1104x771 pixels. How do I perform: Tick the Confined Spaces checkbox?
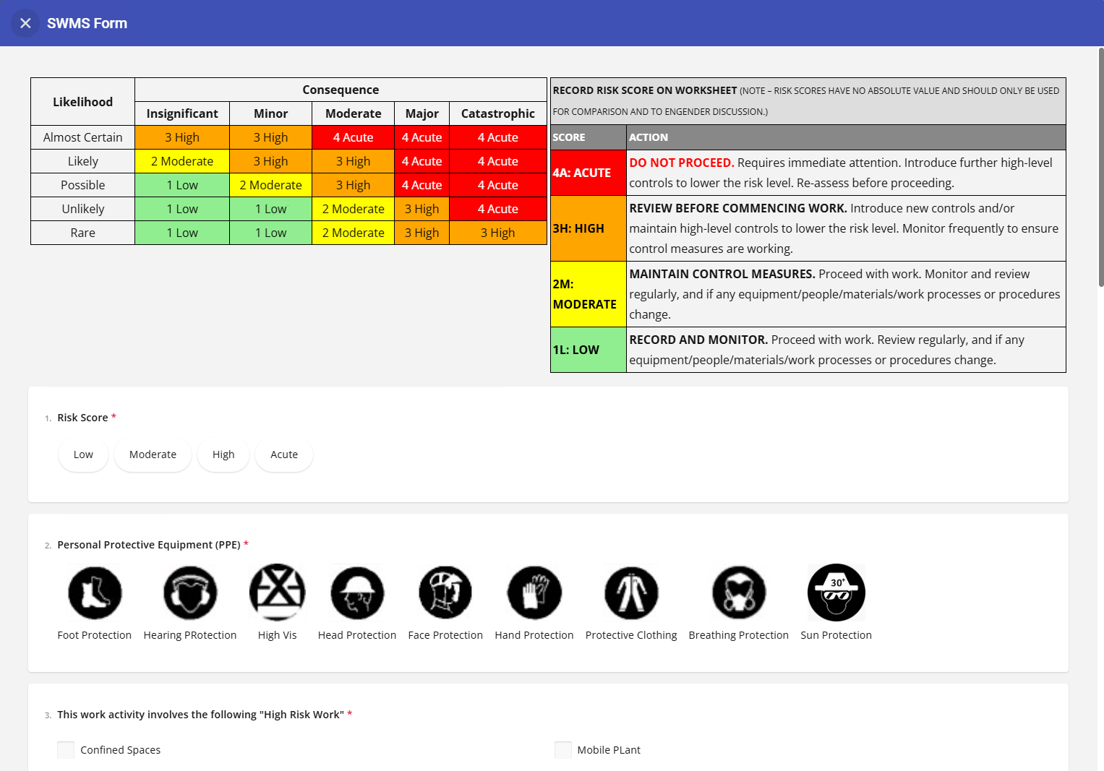pos(66,750)
